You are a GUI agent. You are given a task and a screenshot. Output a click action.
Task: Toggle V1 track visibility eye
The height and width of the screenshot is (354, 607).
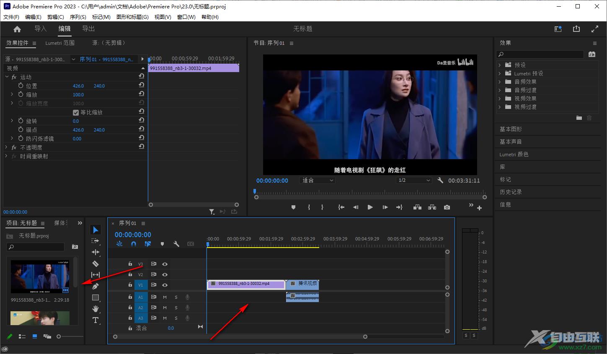click(x=165, y=285)
